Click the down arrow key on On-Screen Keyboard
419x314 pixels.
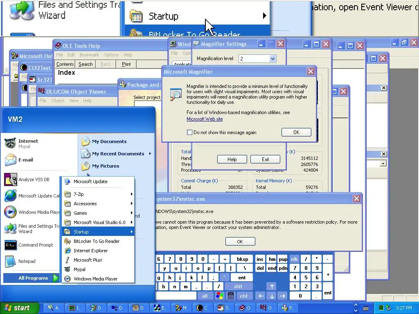click(272, 296)
